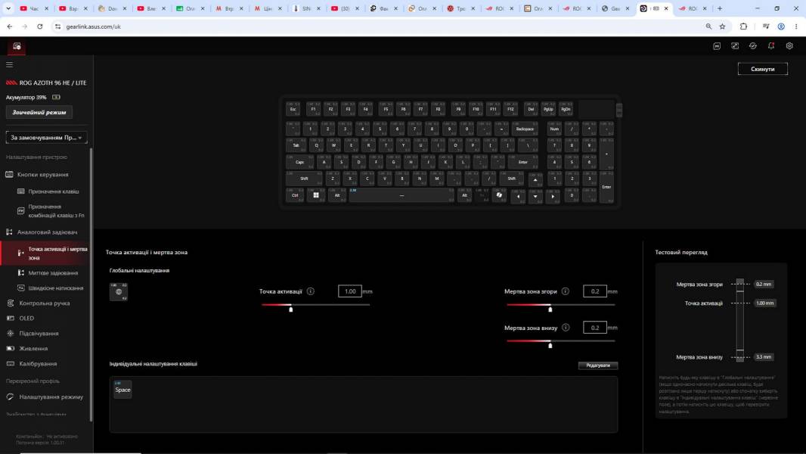The width and height of the screenshot is (806, 454).
Task: Click the Windows logo key on keyboard layout
Action: point(315,195)
